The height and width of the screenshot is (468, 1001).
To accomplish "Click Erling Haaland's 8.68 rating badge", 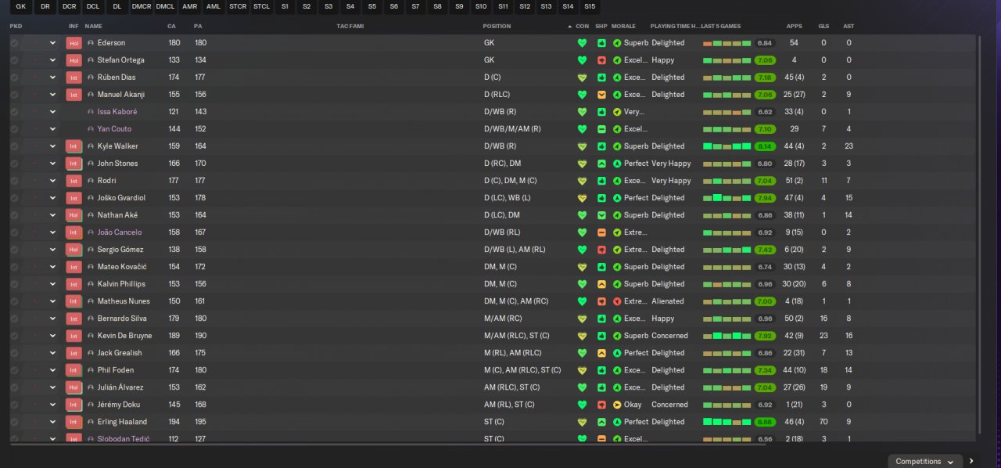I will tap(765, 422).
